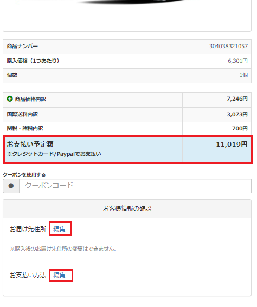Select the 国際送料内訳 row
Screen dimensions: 257x307
coord(127,115)
